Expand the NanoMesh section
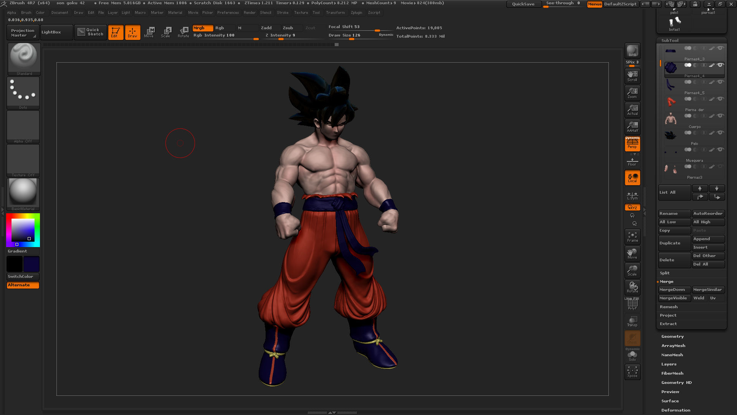Screen dimensions: 737x415 click(x=672, y=355)
